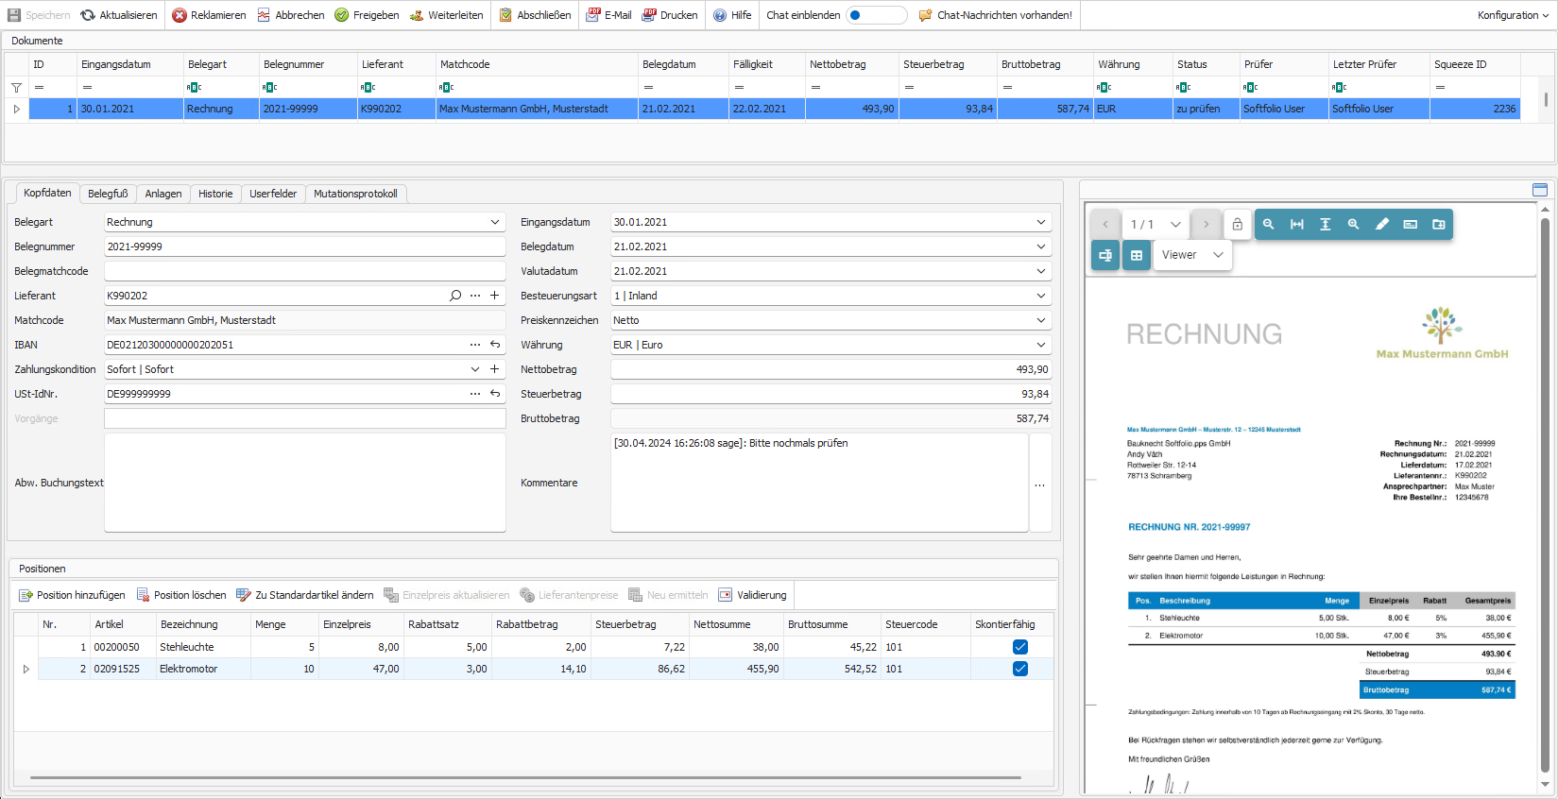1558x799 pixels.
Task: Click the lock icon in viewer toolbar
Action: click(x=1237, y=225)
